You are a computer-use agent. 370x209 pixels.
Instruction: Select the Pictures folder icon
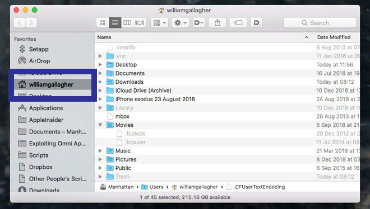click(x=110, y=159)
